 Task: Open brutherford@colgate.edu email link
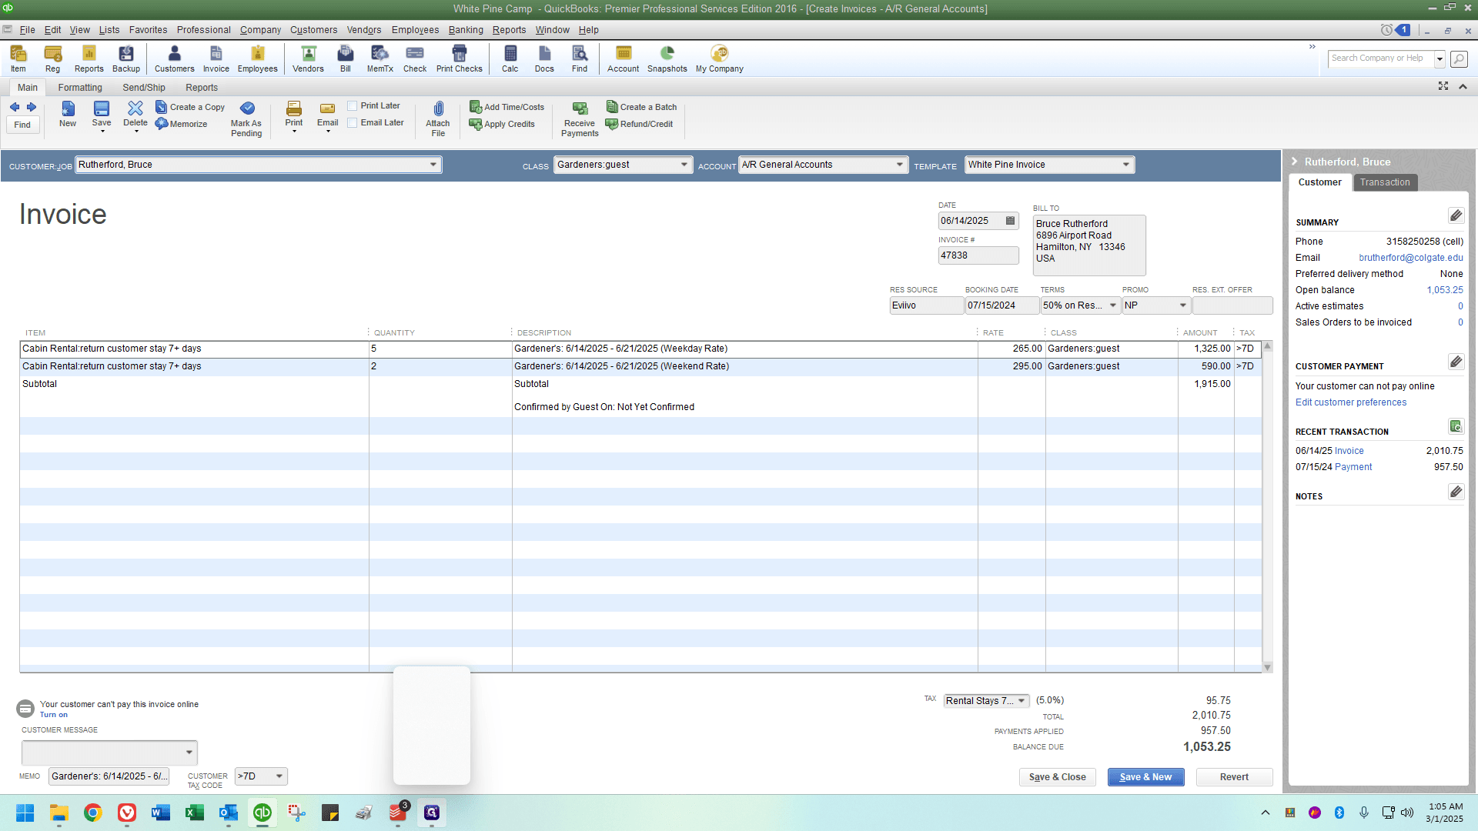pyautogui.click(x=1411, y=258)
